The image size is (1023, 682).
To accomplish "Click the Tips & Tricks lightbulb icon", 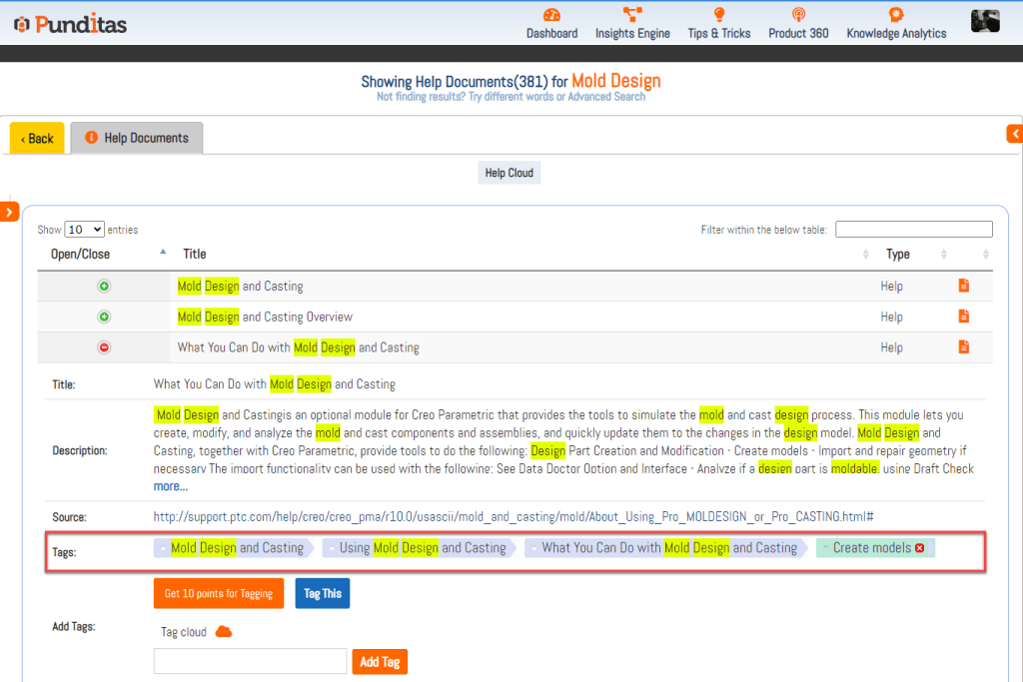I will 718,14.
